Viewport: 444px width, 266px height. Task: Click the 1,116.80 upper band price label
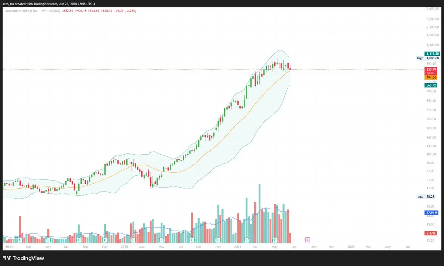coord(432,54)
